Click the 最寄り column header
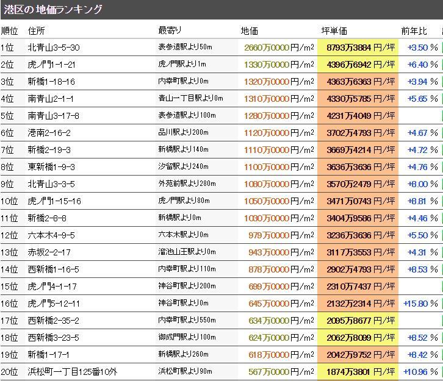Screen dimensions: 443x381 (x=170, y=30)
